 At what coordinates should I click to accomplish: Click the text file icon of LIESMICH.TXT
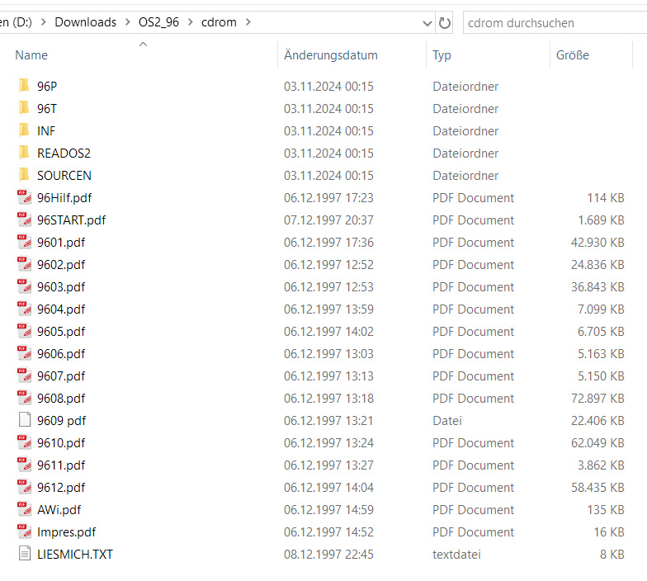pos(25,553)
